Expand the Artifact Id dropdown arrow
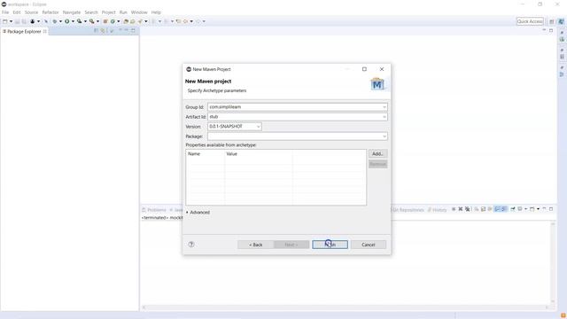567x319 pixels. coord(384,117)
